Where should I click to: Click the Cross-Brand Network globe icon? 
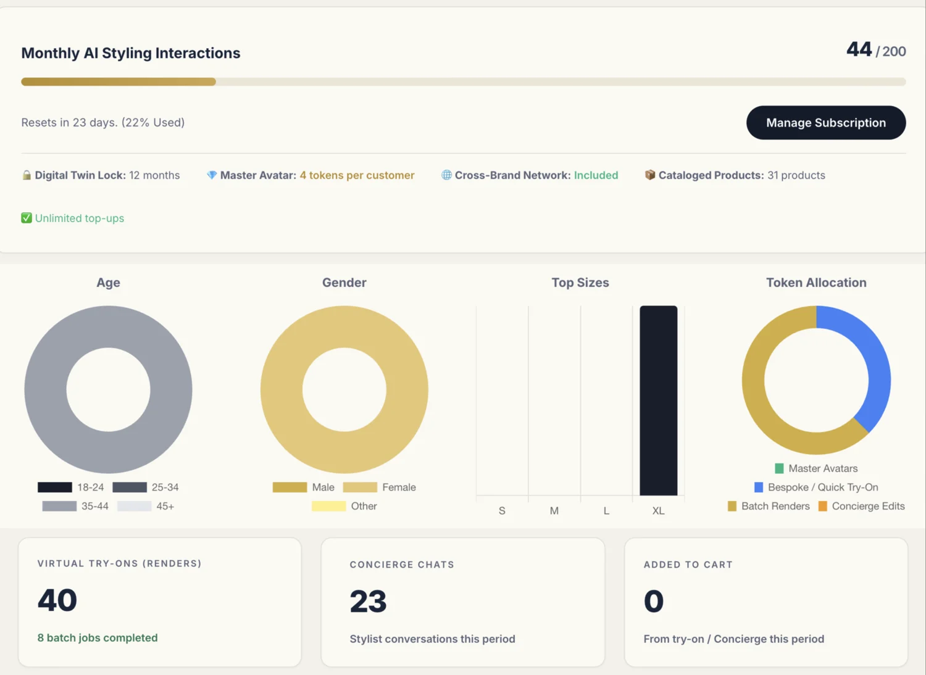tap(446, 175)
